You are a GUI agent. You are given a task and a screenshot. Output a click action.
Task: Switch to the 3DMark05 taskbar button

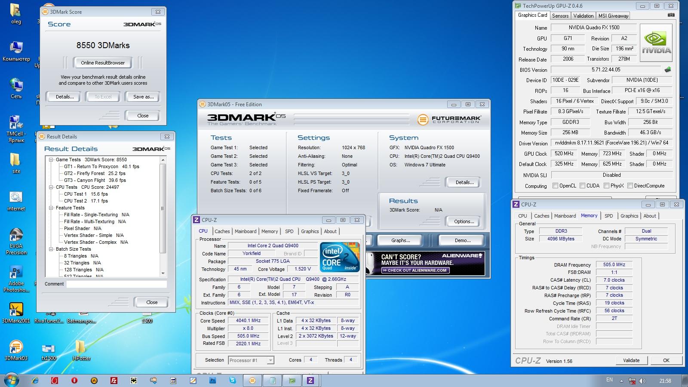[252, 381]
